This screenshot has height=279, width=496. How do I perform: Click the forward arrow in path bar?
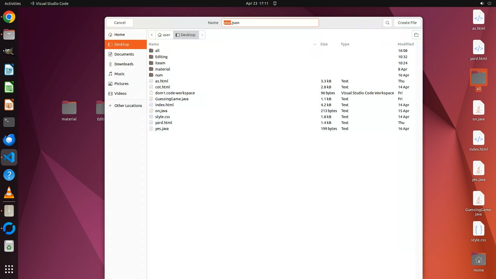coord(202,35)
